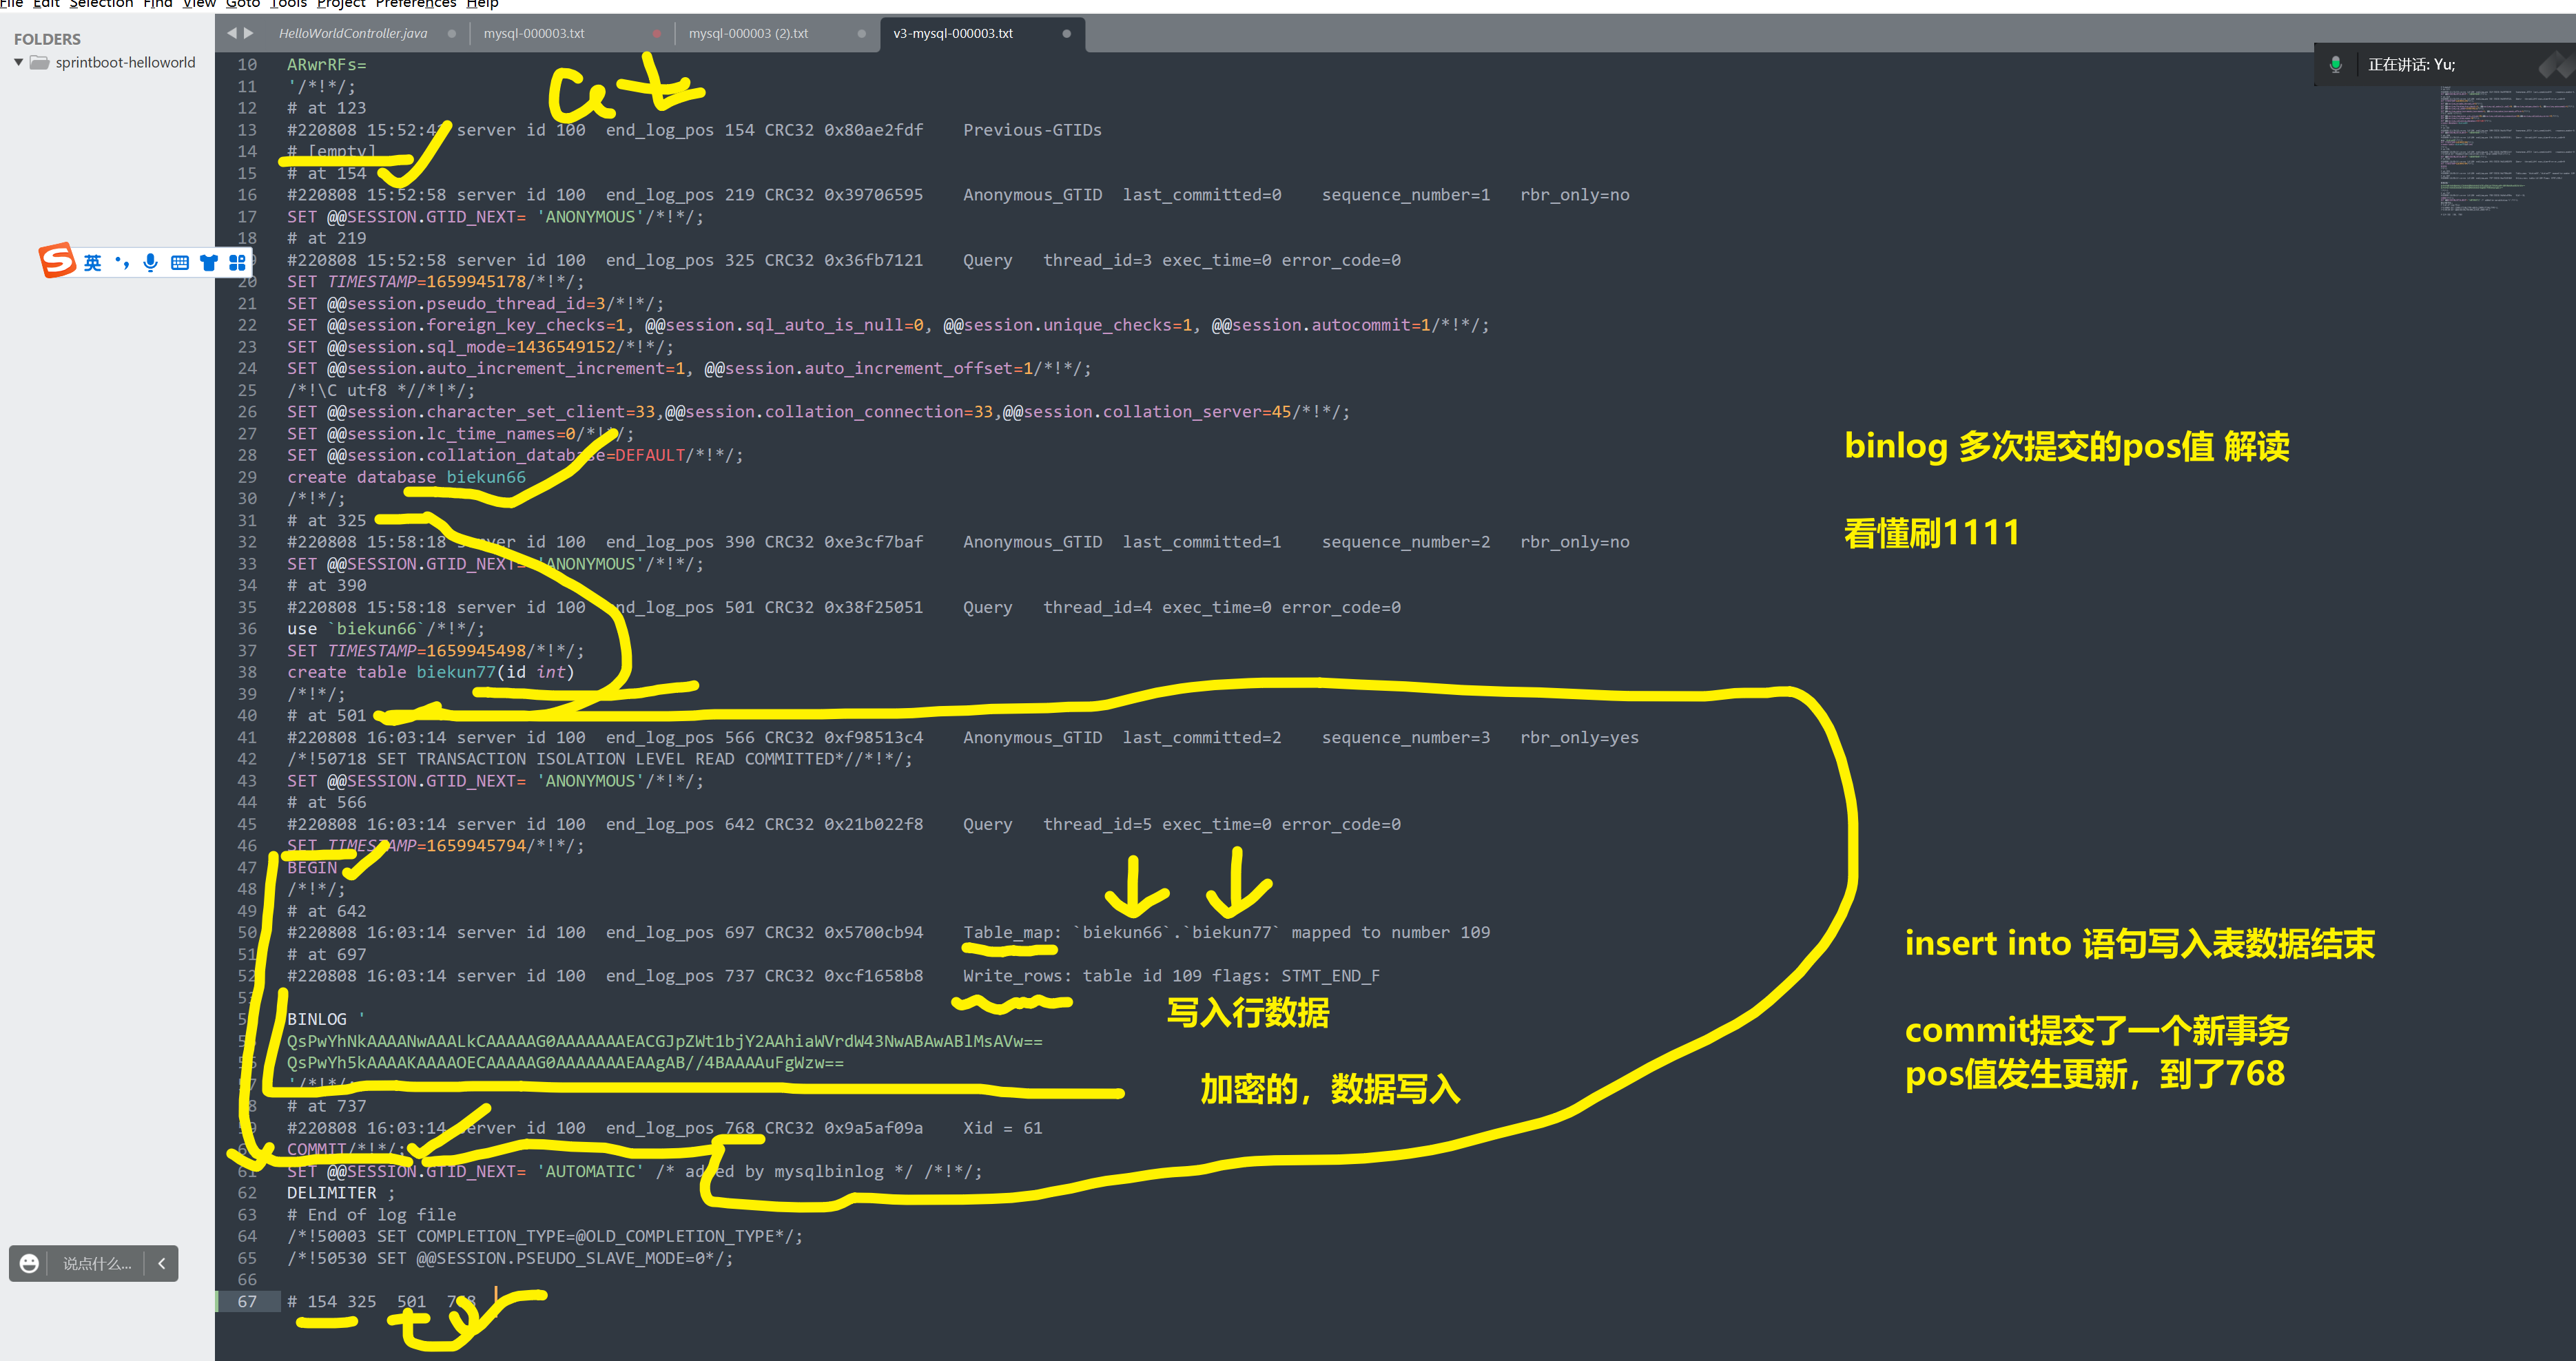This screenshot has width=2576, height=1361.
Task: Toggle punctuation mode in Sogou toolbar
Action: click(122, 263)
